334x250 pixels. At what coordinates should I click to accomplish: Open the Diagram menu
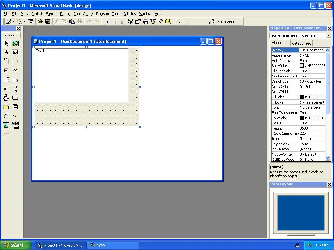point(102,14)
